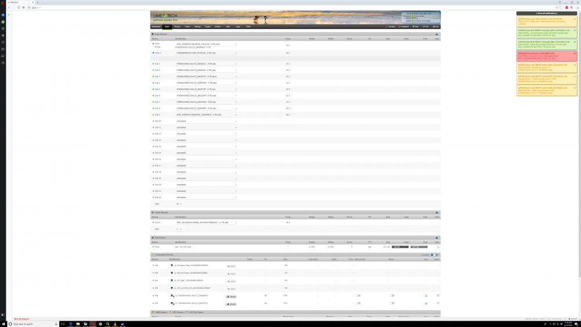Click the Mount button for sdh
The width and height of the screenshot is (581, 327).
(x=231, y=304)
